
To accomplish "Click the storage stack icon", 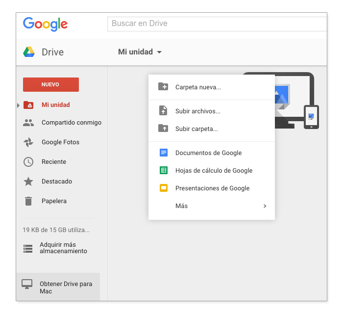I will point(28,249).
